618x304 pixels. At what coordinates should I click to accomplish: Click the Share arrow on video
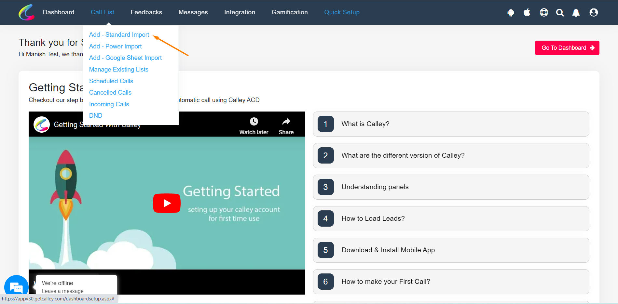point(286,121)
